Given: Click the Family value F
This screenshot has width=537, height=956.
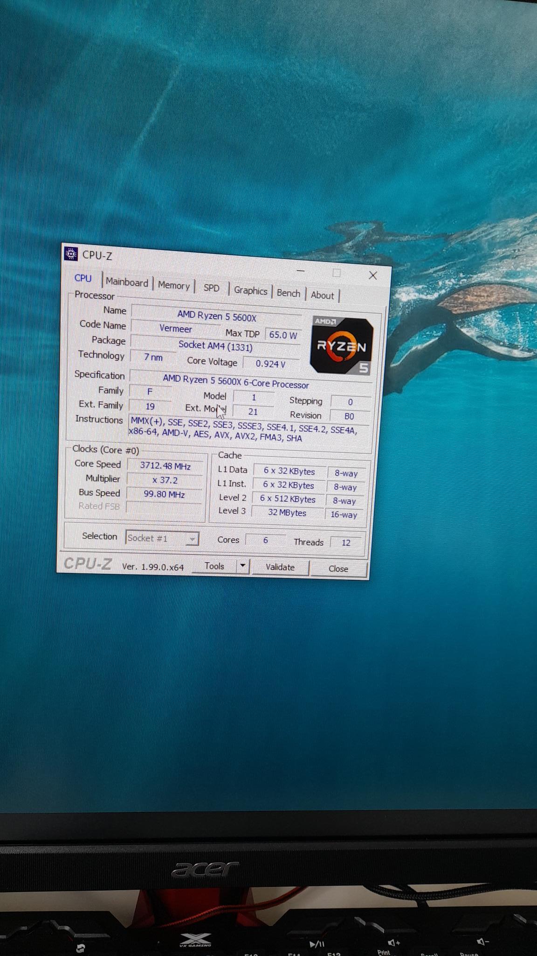Looking at the screenshot, I should tap(150, 392).
